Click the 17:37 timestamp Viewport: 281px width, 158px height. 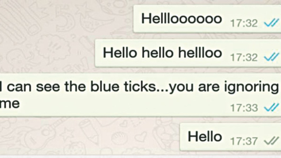point(244,141)
